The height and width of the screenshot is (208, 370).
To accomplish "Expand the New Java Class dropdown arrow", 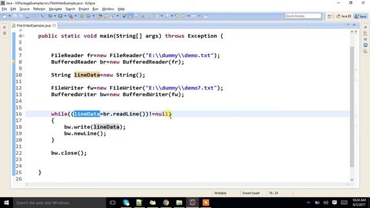I will click(94, 16).
